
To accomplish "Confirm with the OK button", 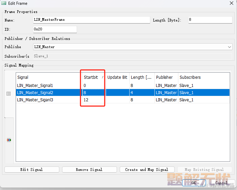I will point(194,183).
